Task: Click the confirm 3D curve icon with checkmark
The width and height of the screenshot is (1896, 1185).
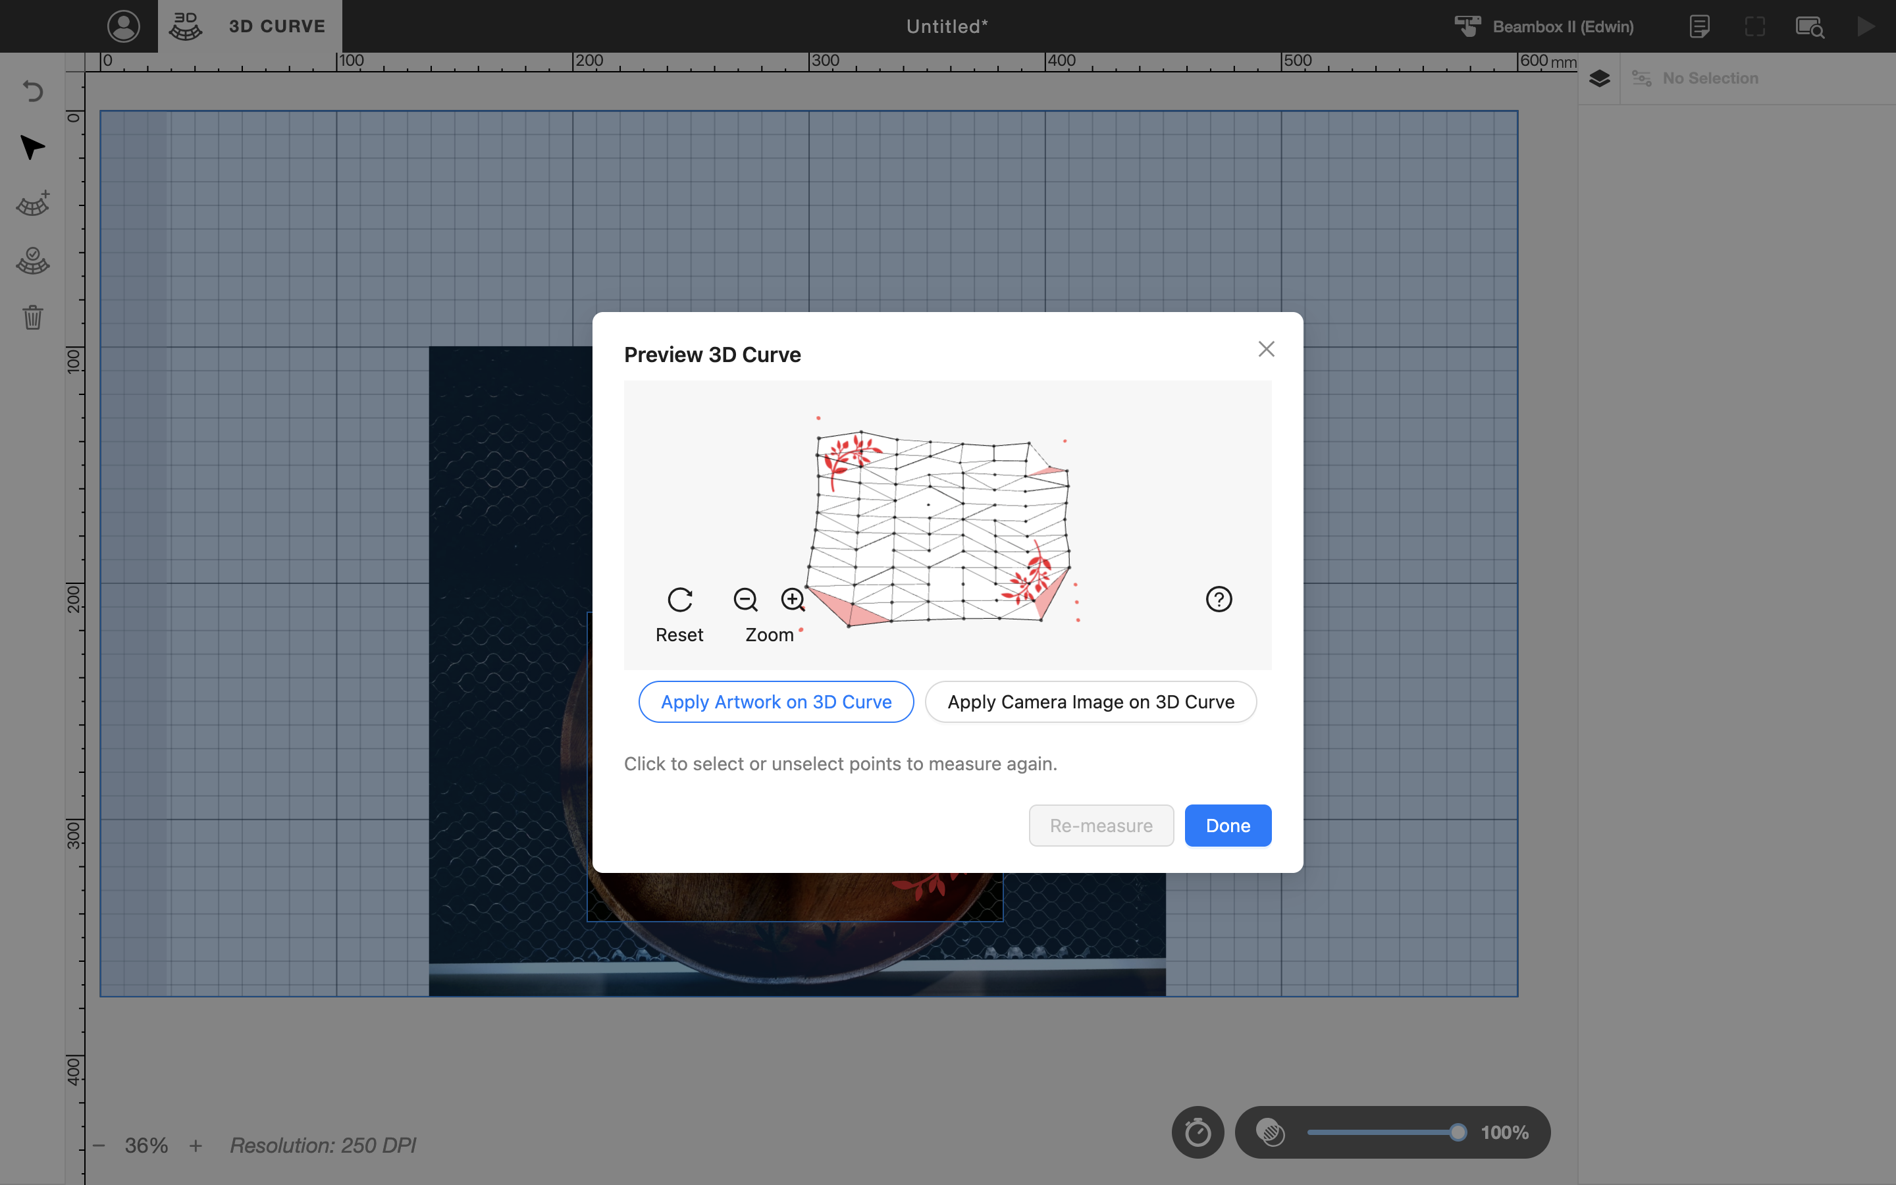Action: tap(32, 261)
